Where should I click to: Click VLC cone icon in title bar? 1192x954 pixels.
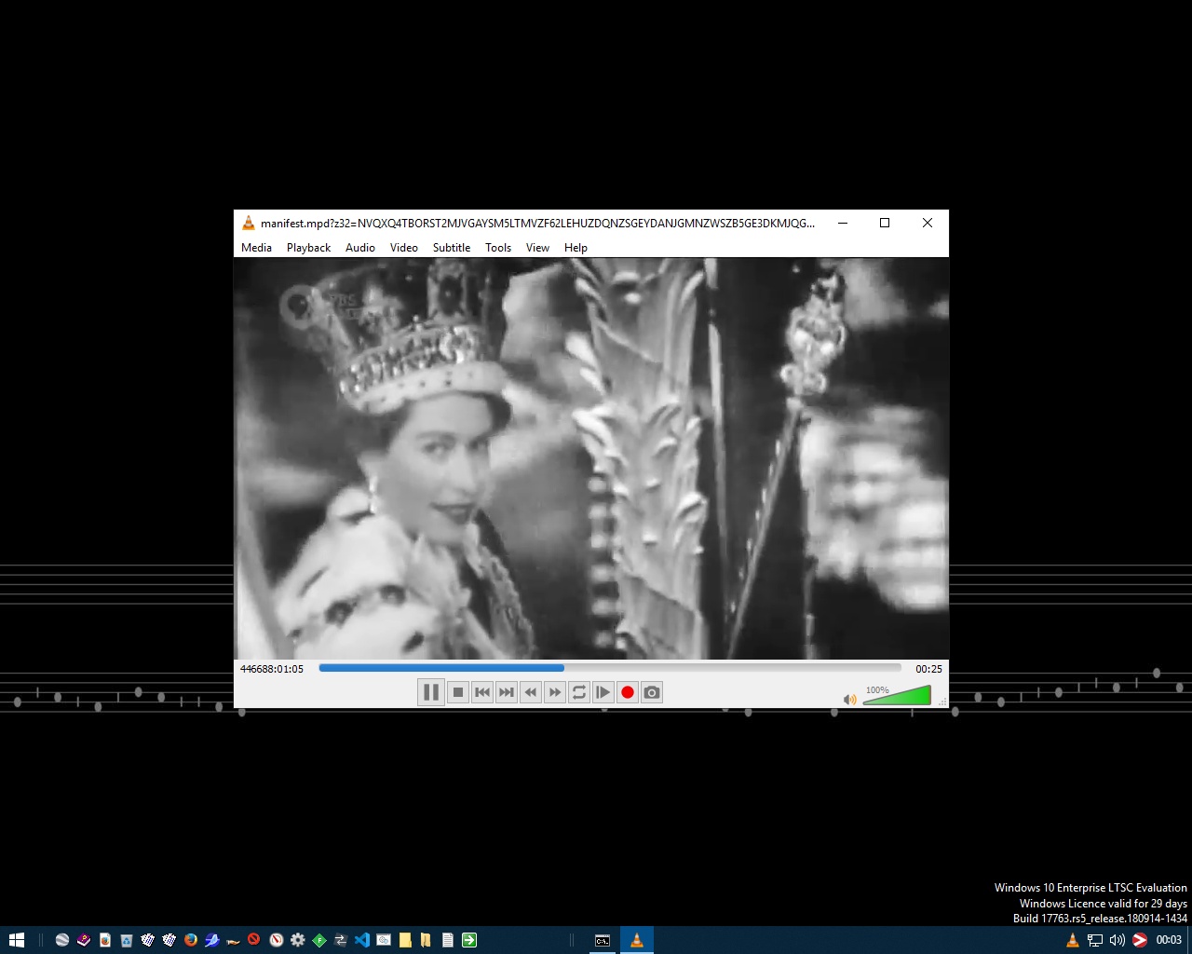(248, 223)
